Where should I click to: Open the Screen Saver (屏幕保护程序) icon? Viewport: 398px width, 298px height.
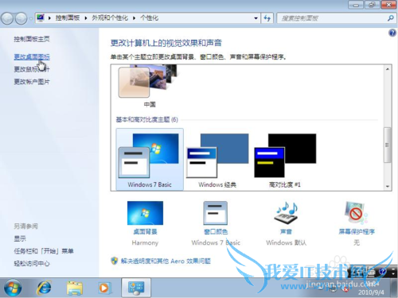tap(357, 213)
